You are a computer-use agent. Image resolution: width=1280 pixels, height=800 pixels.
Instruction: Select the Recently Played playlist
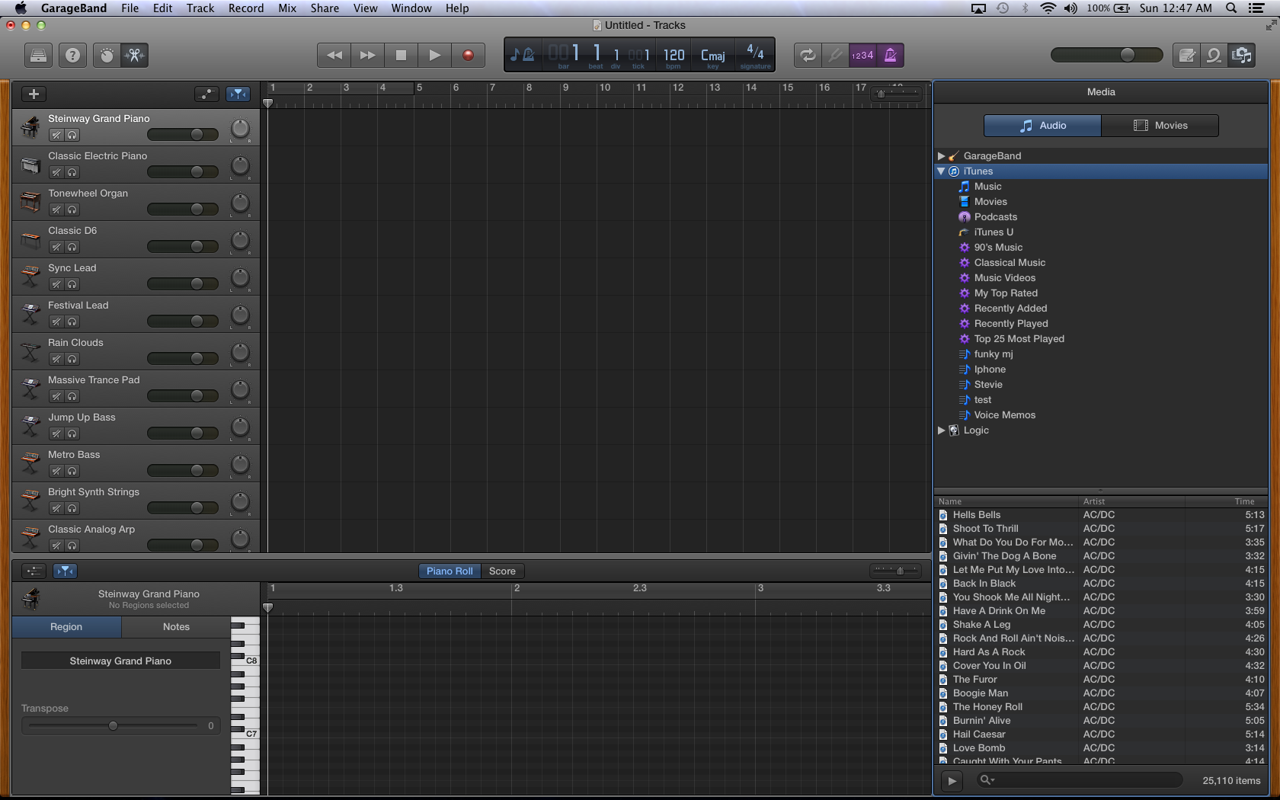tap(1010, 323)
